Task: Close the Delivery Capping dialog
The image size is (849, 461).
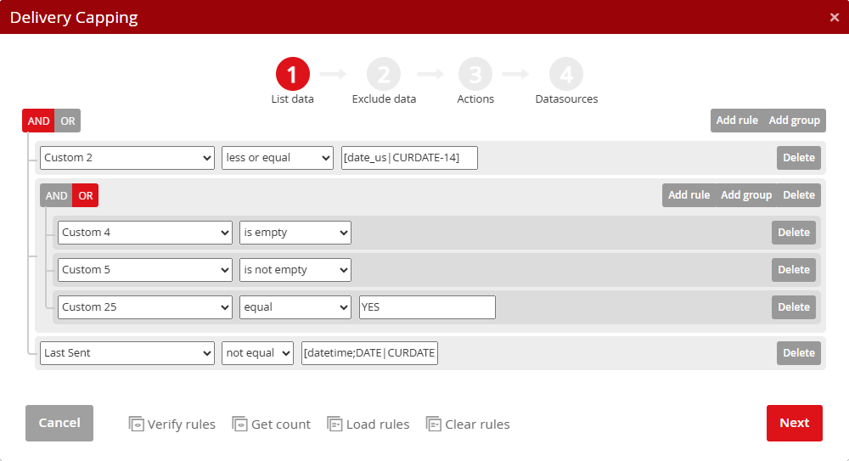Action: [834, 17]
